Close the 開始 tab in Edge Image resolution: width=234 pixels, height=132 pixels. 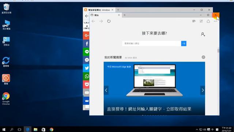119,15
